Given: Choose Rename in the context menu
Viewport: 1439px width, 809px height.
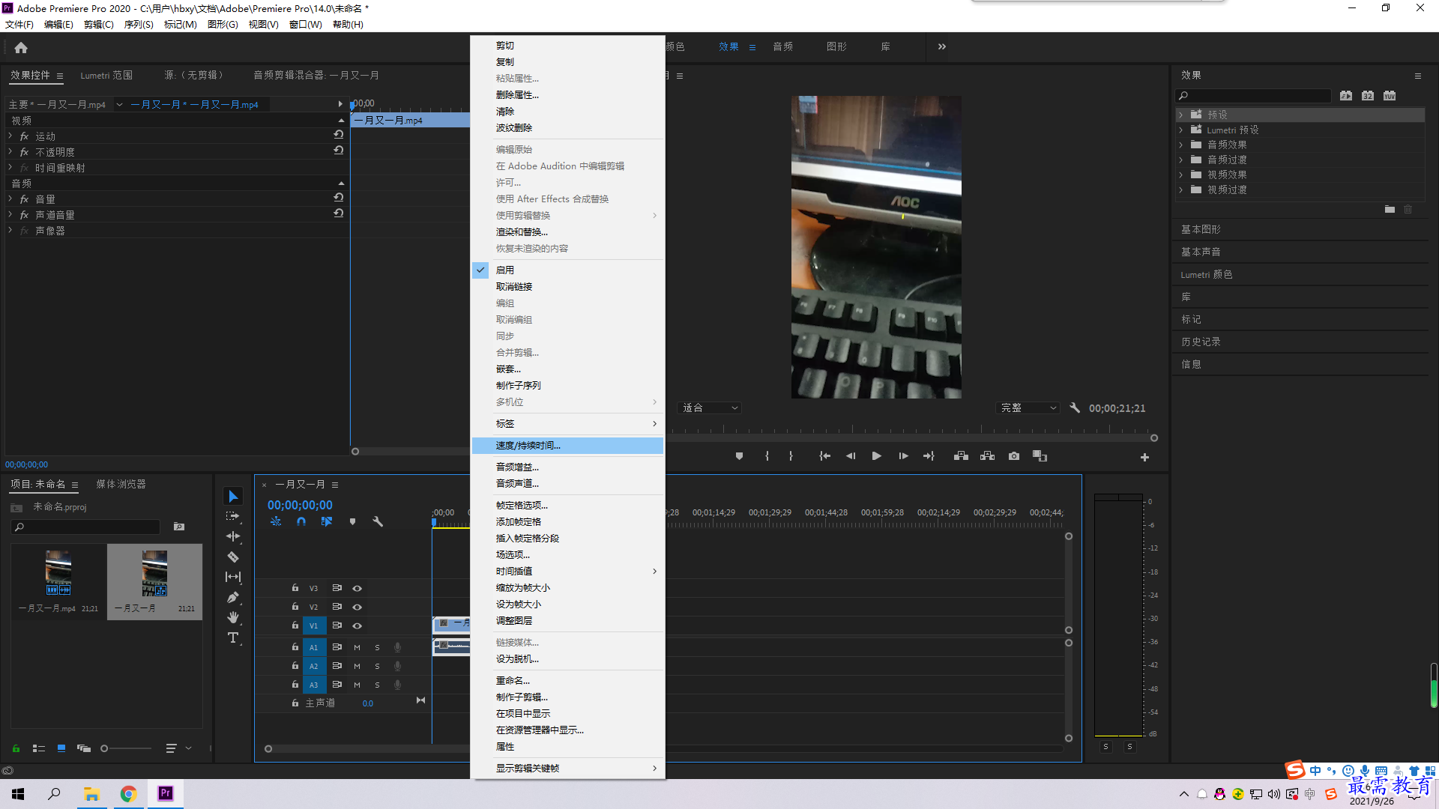Looking at the screenshot, I should pyautogui.click(x=567, y=681).
